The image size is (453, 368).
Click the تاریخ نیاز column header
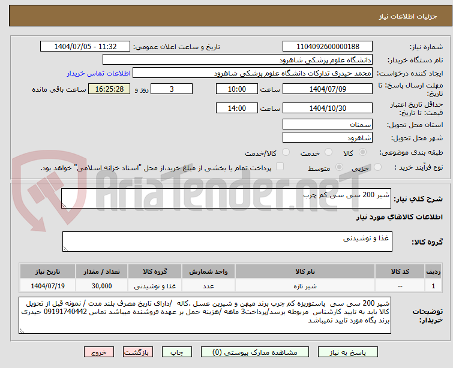point(47,272)
